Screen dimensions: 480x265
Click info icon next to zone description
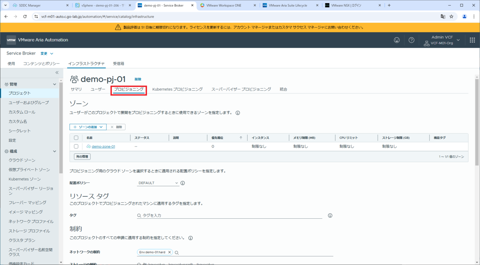238,113
